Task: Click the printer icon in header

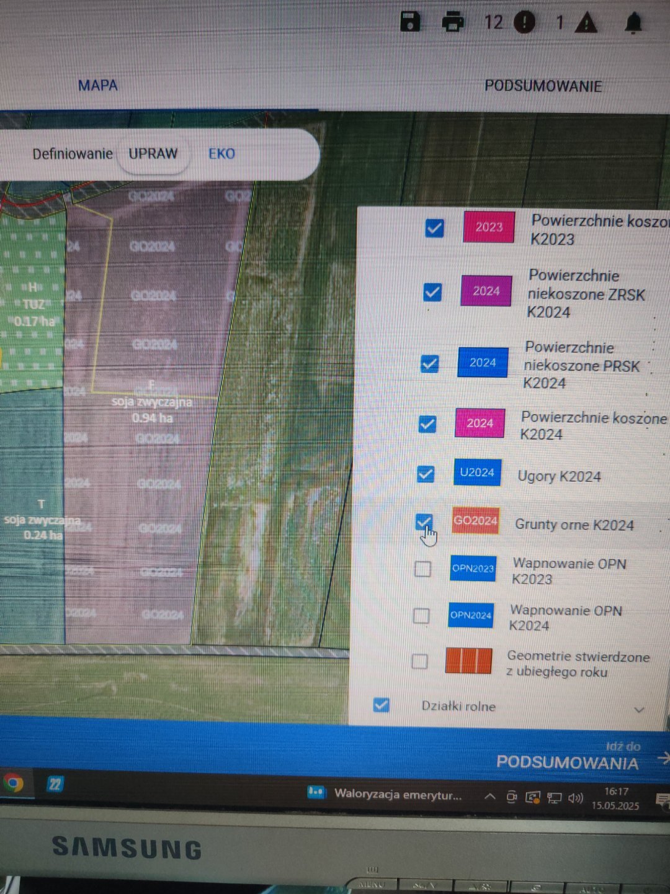Action: (x=453, y=22)
